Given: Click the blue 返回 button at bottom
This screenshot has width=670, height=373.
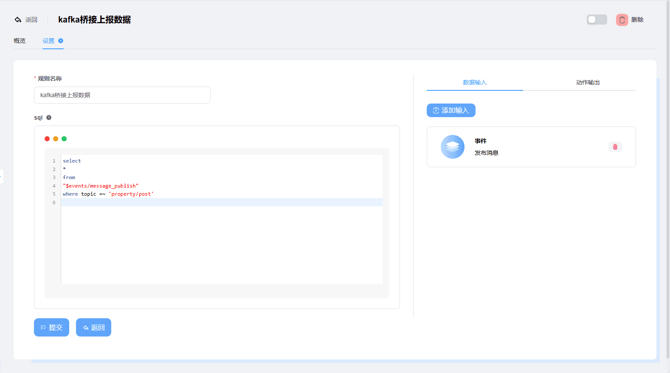Looking at the screenshot, I should click(93, 327).
